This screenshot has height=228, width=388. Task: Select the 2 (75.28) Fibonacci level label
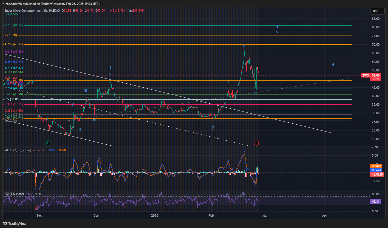(10, 35)
